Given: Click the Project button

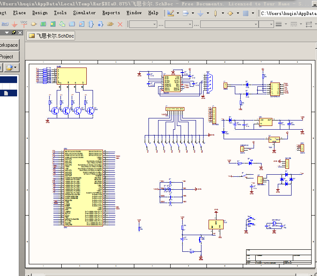Looking at the screenshot, I should [x=9, y=57].
